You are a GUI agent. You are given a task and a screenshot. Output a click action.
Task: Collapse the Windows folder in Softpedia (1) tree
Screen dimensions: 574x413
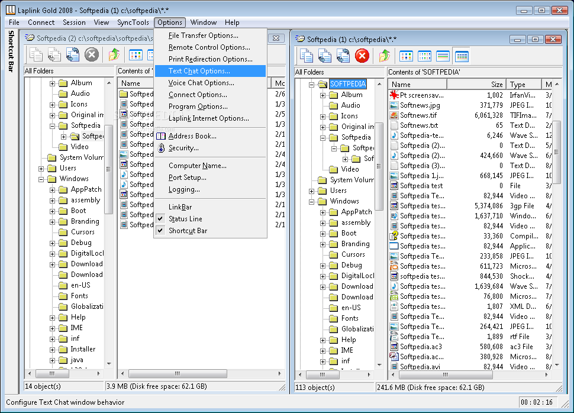[x=311, y=202]
